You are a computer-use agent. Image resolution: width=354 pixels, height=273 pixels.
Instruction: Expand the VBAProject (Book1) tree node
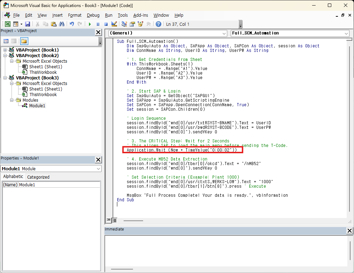pos(5,50)
